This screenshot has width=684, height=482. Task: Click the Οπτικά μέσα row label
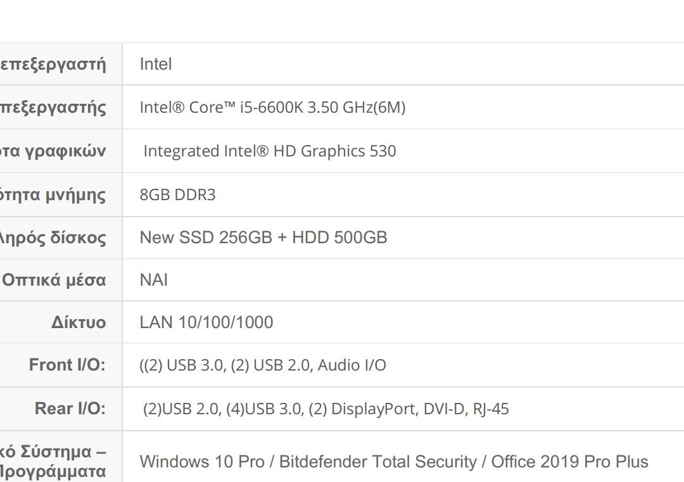click(54, 279)
